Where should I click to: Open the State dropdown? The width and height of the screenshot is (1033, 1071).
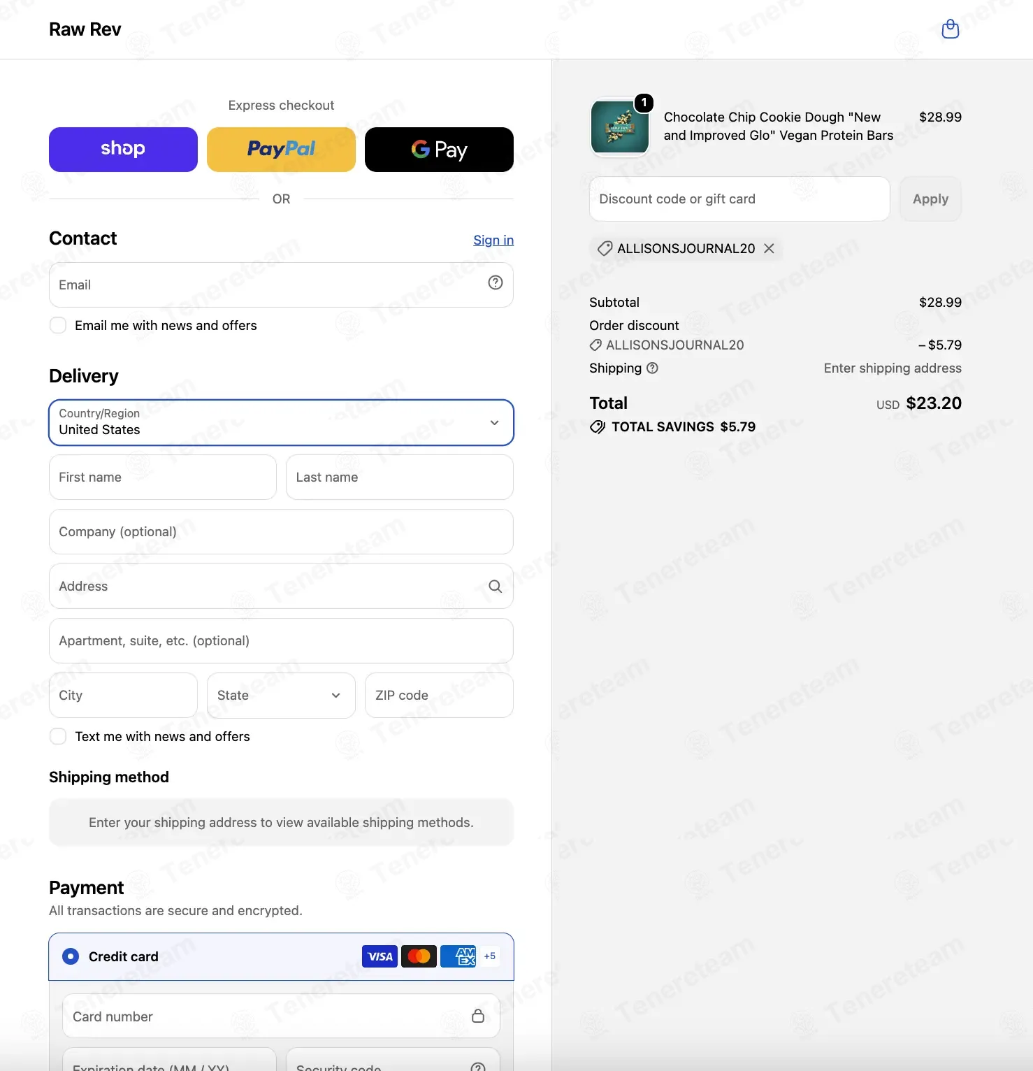pyautogui.click(x=281, y=696)
